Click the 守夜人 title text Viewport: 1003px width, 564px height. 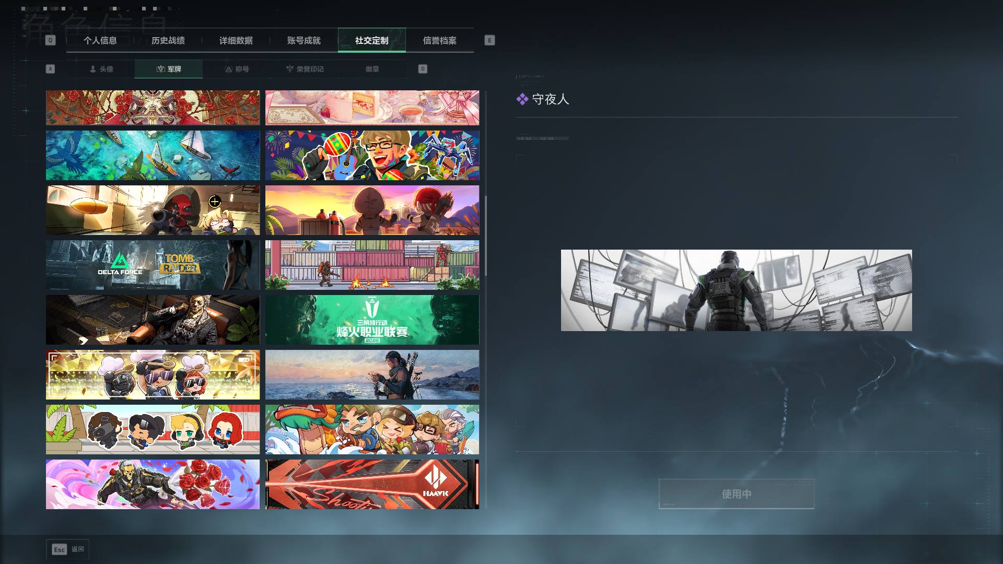[x=551, y=99]
